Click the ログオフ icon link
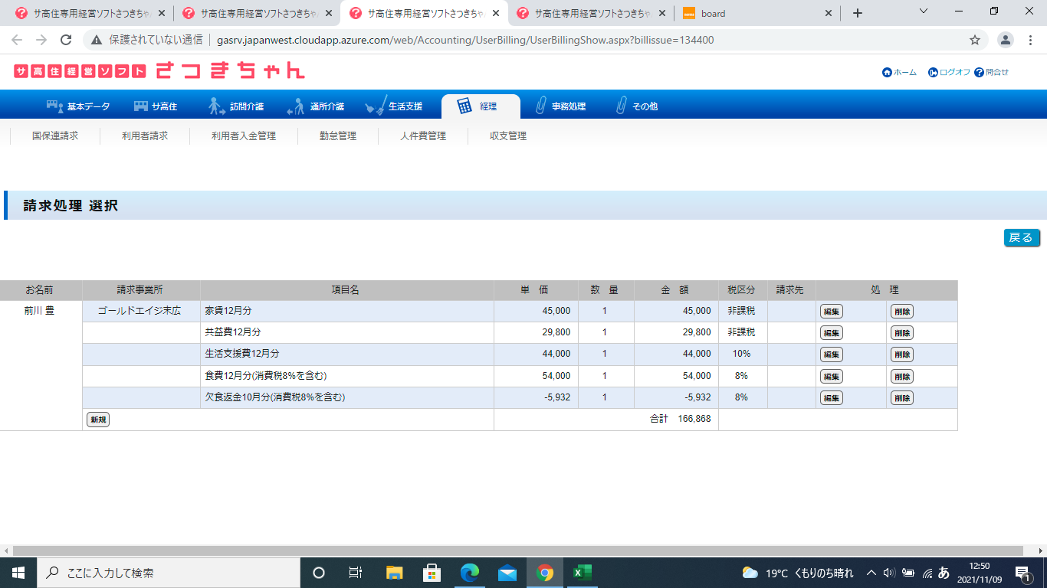1047x588 pixels. point(933,72)
